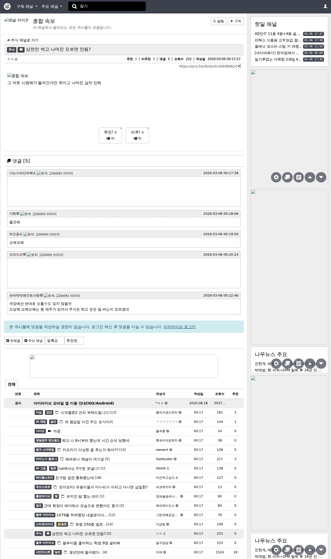
Task: Click the 구독 subscribe button
Action: (x=236, y=21)
